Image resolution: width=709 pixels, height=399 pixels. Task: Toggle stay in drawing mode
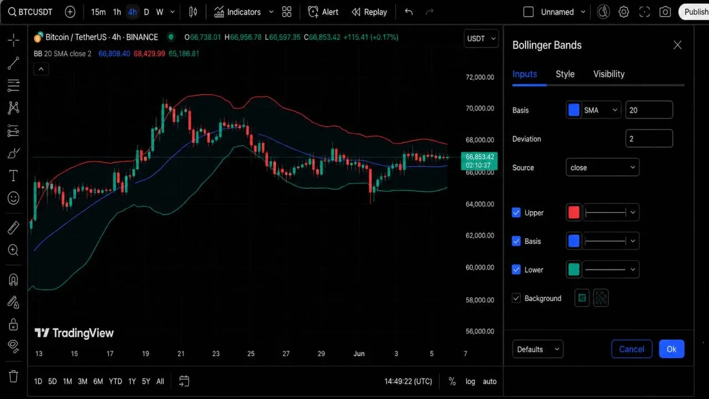point(13,302)
